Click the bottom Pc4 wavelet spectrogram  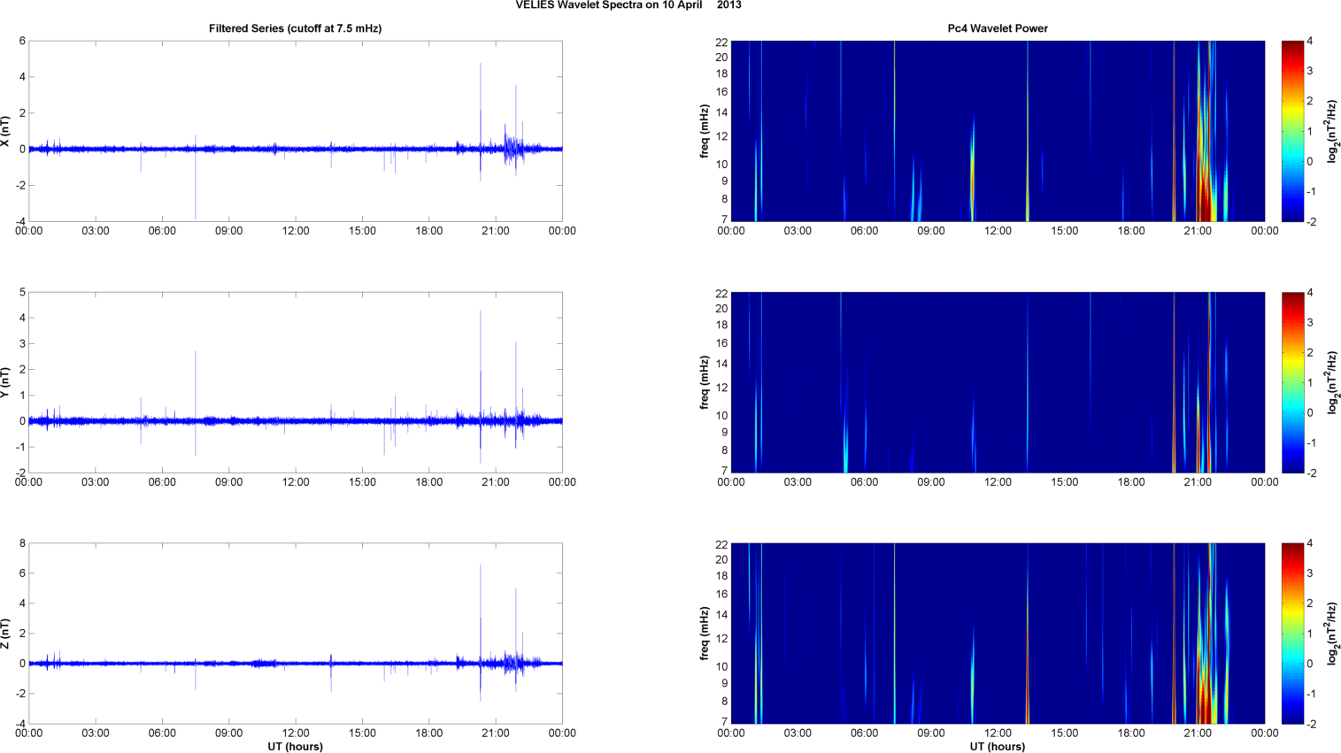point(998,634)
